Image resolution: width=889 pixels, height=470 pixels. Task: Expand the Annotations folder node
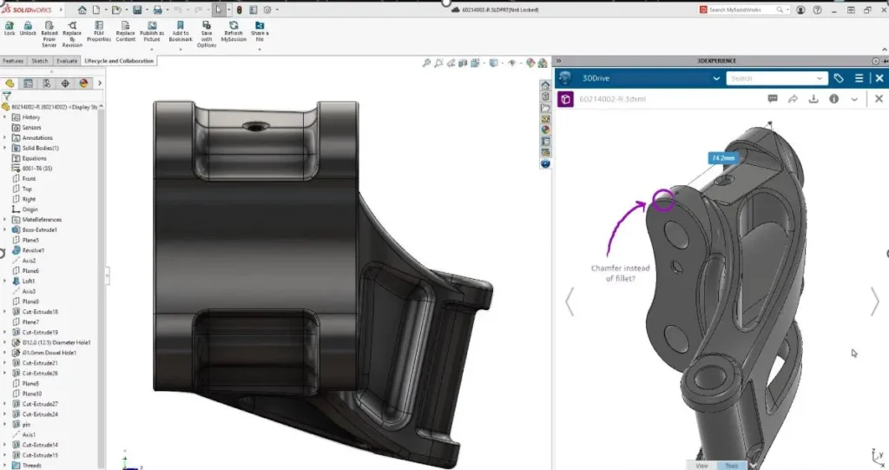(x=4, y=137)
